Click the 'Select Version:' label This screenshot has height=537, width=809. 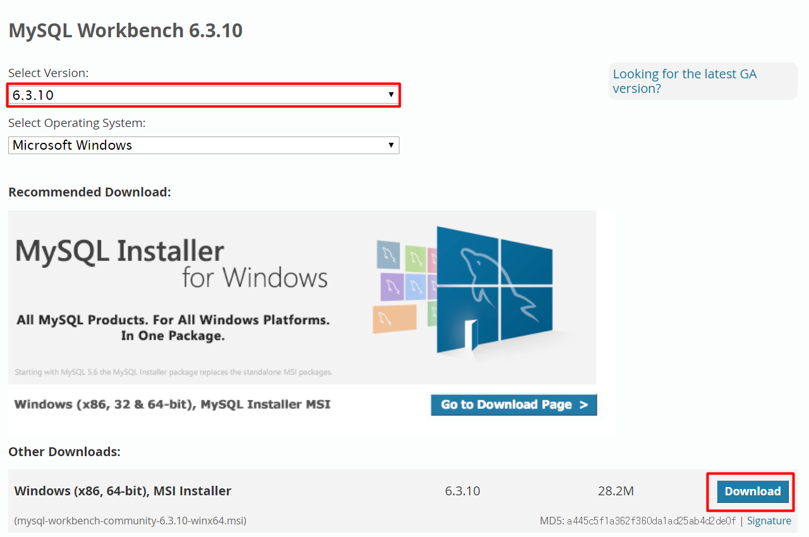coord(49,73)
